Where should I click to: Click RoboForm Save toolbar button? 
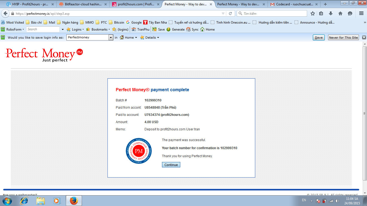(x=159, y=30)
